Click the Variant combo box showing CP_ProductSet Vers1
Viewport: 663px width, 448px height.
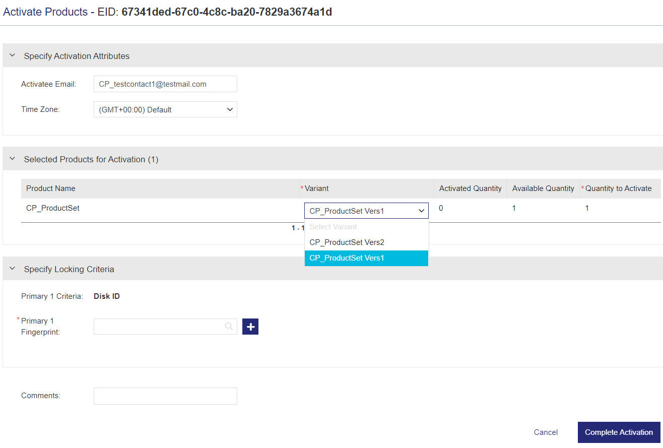pyautogui.click(x=366, y=211)
